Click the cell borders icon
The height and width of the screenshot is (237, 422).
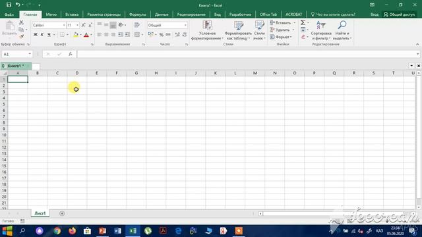(62, 35)
